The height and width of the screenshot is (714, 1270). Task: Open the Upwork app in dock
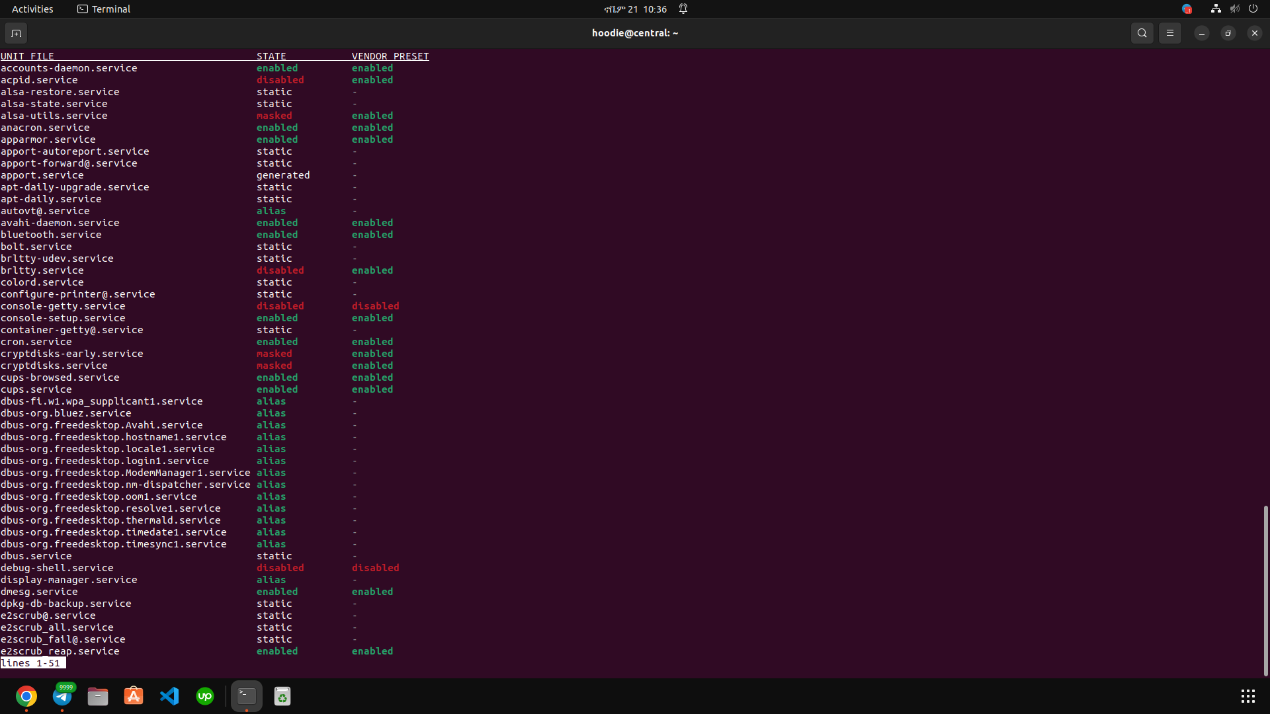coord(205,696)
